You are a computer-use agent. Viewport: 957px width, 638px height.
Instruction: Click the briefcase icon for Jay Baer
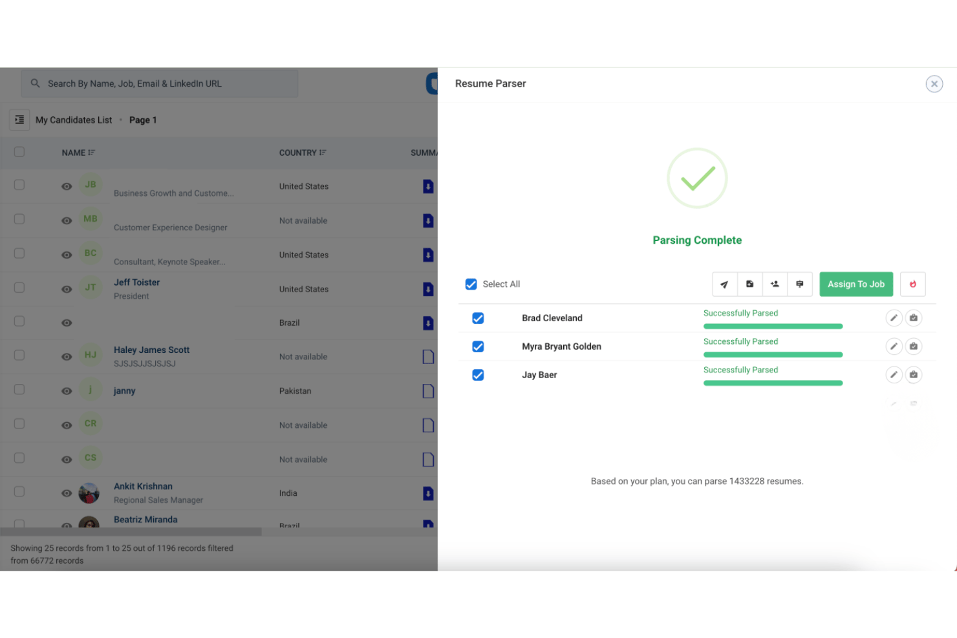click(914, 375)
